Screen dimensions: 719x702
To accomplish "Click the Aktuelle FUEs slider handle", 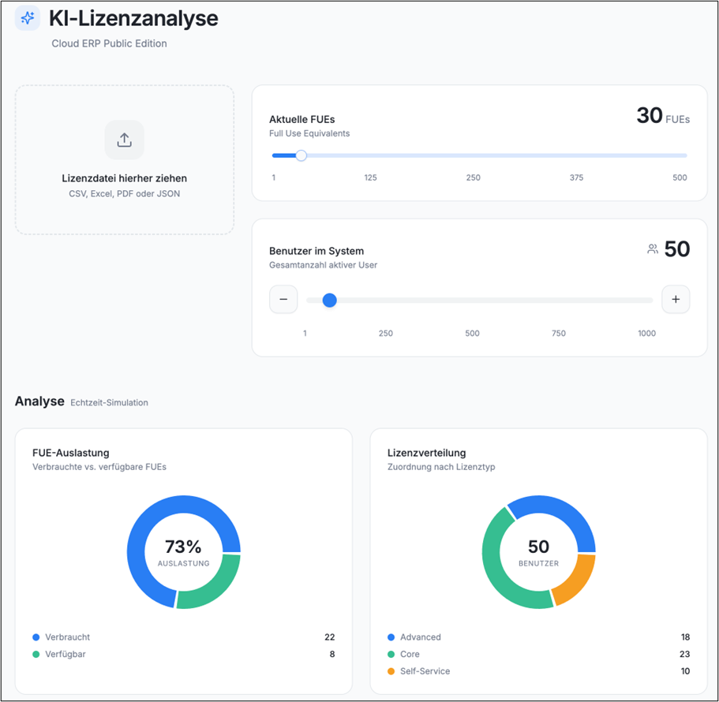I will click(301, 155).
